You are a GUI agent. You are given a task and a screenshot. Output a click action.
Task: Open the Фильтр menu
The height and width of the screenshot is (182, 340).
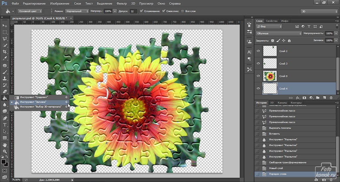click(x=122, y=3)
